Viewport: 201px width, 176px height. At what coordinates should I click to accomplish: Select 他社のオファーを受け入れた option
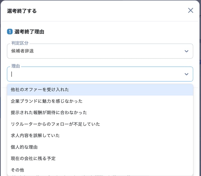pyautogui.click(x=40, y=90)
